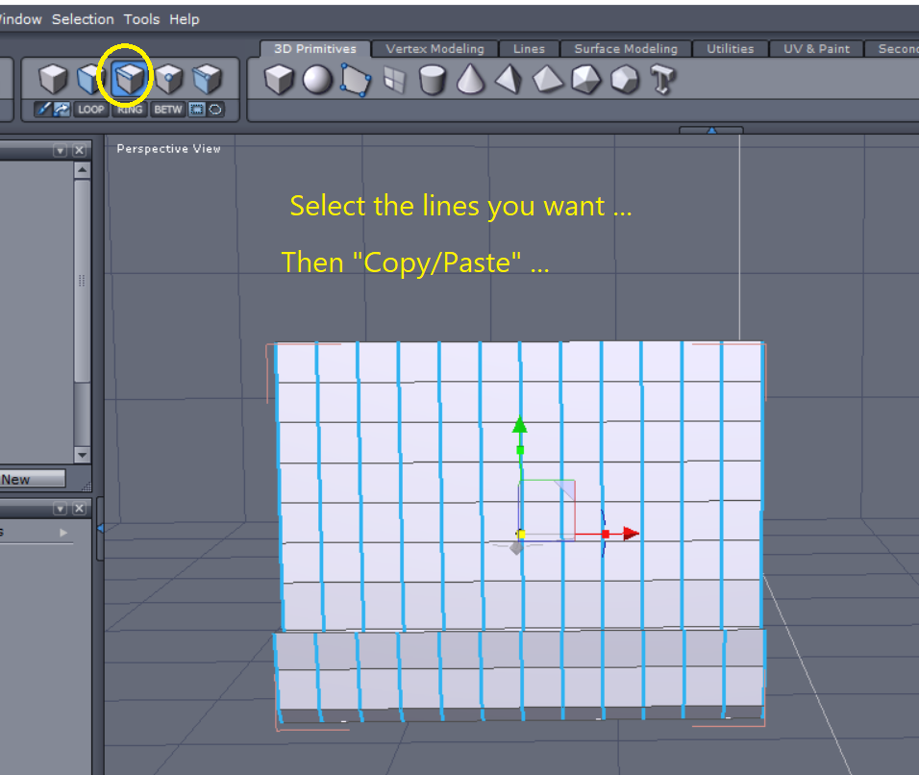The width and height of the screenshot is (919, 775).
Task: Click the side panel vertical scrollbar thumb
Action: 82,282
